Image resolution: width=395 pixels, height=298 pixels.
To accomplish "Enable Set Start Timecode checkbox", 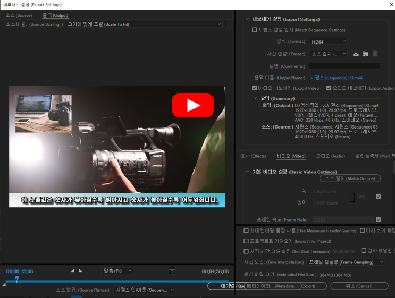I will (246, 251).
